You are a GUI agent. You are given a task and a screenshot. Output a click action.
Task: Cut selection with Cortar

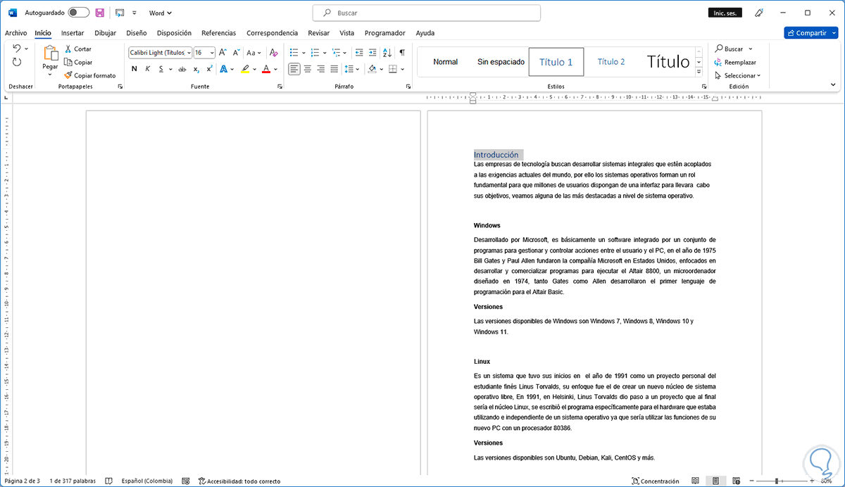pos(77,49)
